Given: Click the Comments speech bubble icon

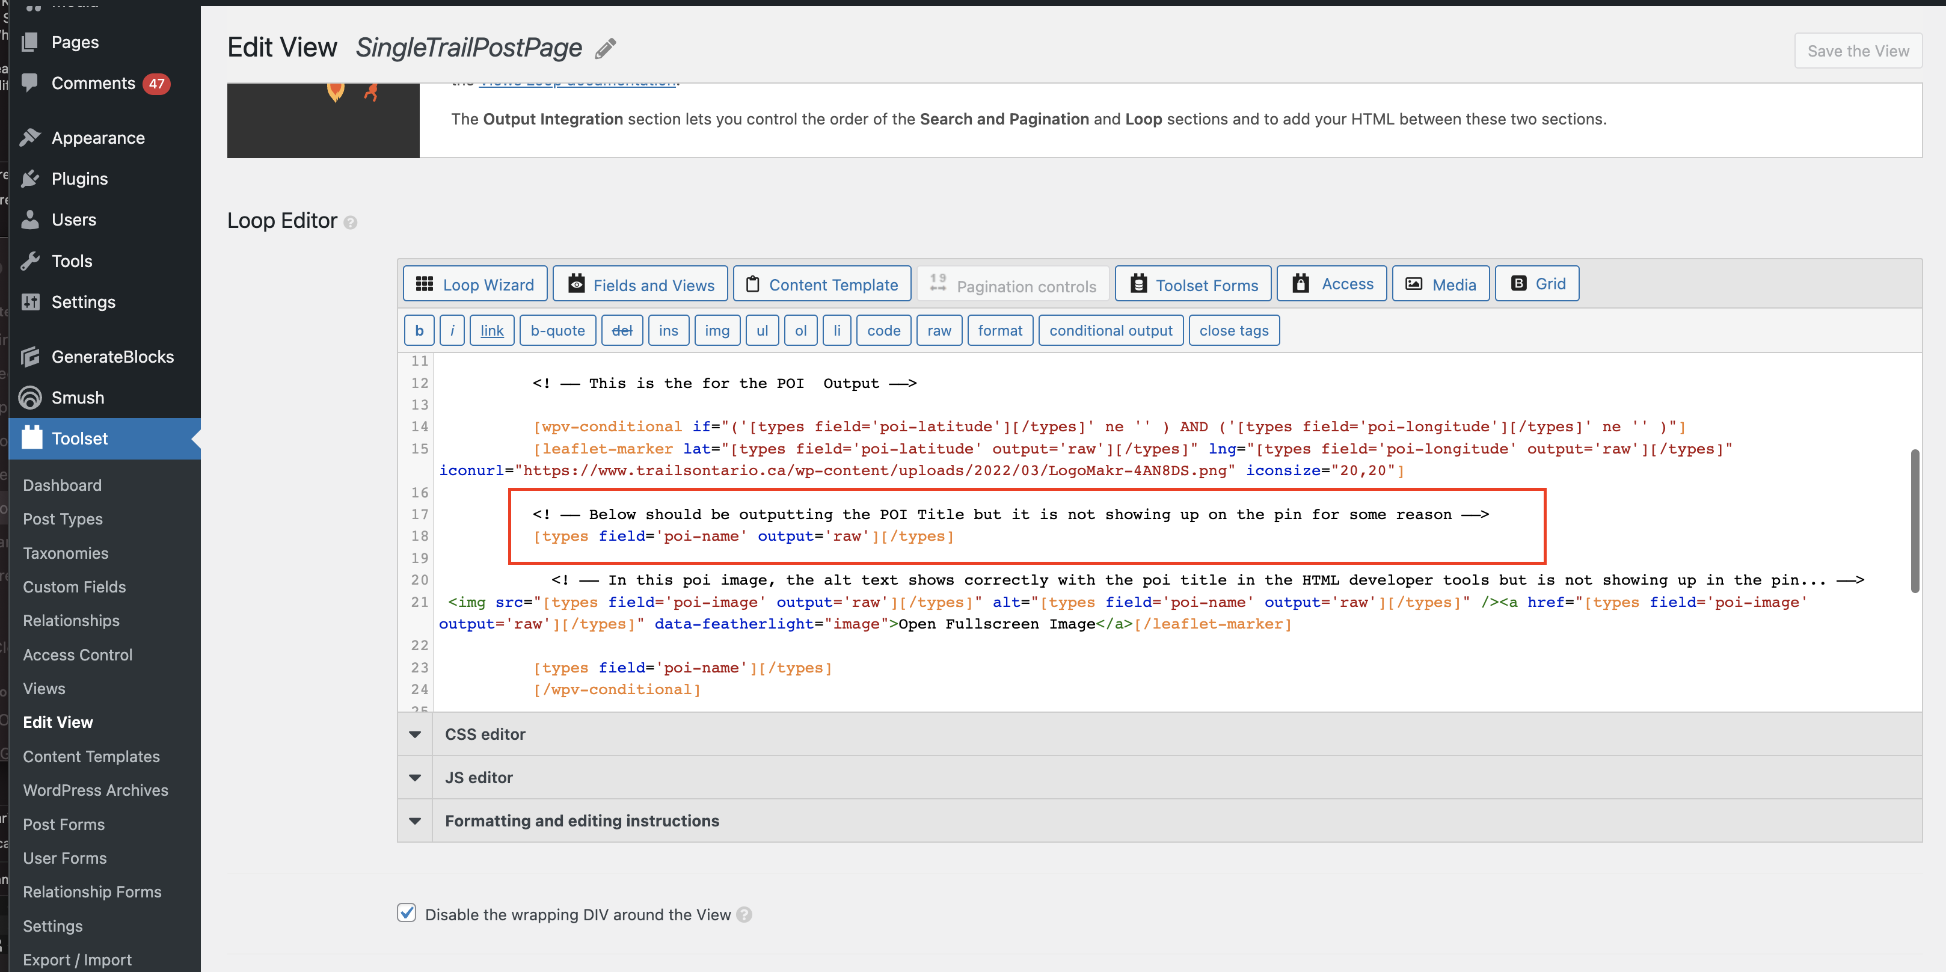Looking at the screenshot, I should coord(30,83).
